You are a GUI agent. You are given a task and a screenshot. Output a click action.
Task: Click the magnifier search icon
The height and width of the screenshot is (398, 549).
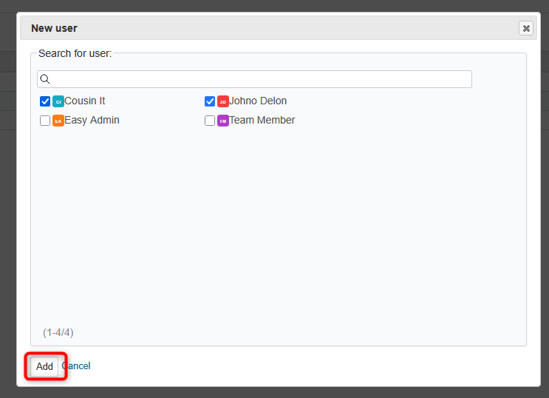(x=45, y=79)
